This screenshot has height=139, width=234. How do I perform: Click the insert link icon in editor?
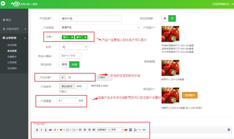[x=144, y=130]
